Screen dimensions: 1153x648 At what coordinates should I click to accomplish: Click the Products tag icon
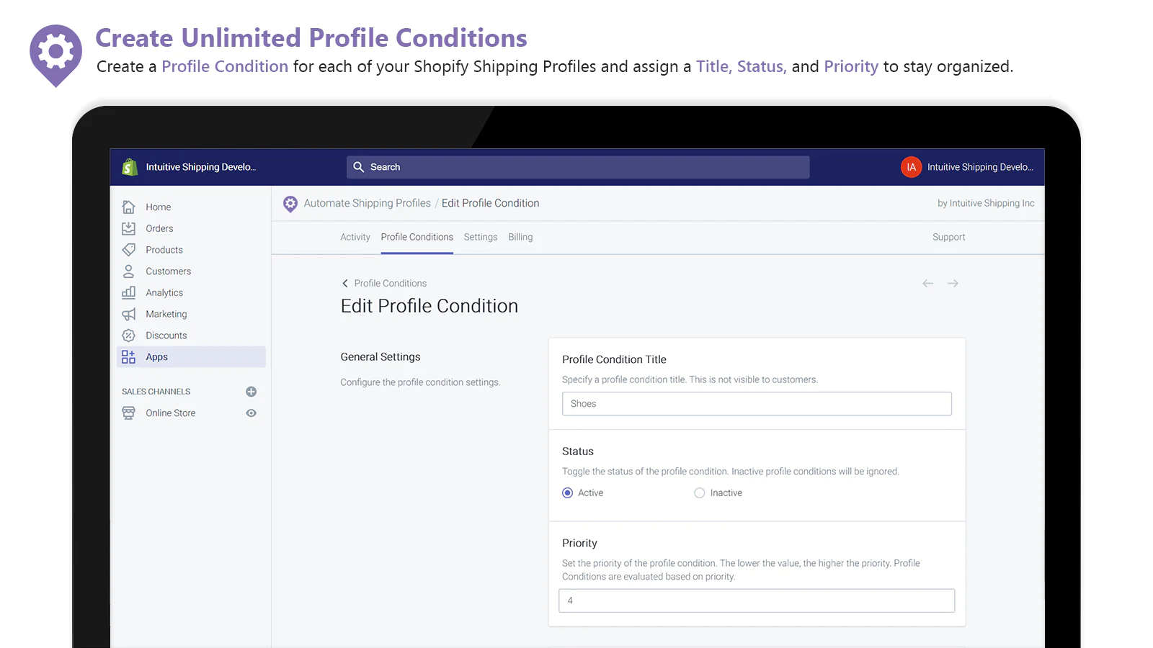pos(129,250)
